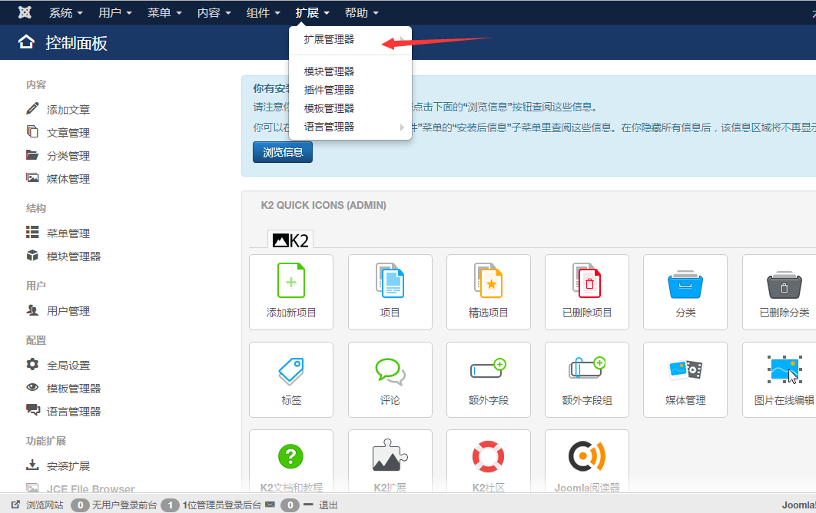
Task: Open the 精选项目 star icon tile
Action: coord(488,291)
